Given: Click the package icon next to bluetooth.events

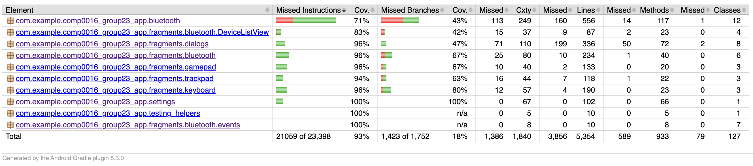Looking at the screenshot, I should 10,125.
